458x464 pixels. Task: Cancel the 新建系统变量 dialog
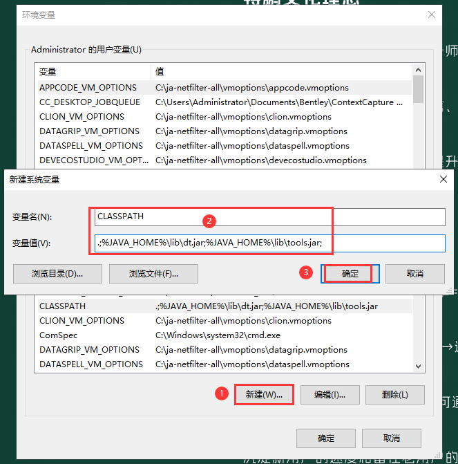click(x=415, y=273)
